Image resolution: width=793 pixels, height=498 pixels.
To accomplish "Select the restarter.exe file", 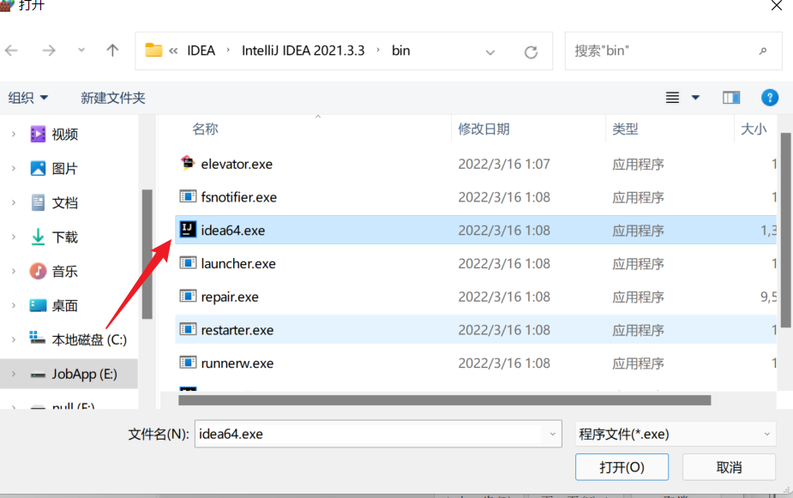I will point(476,330).
